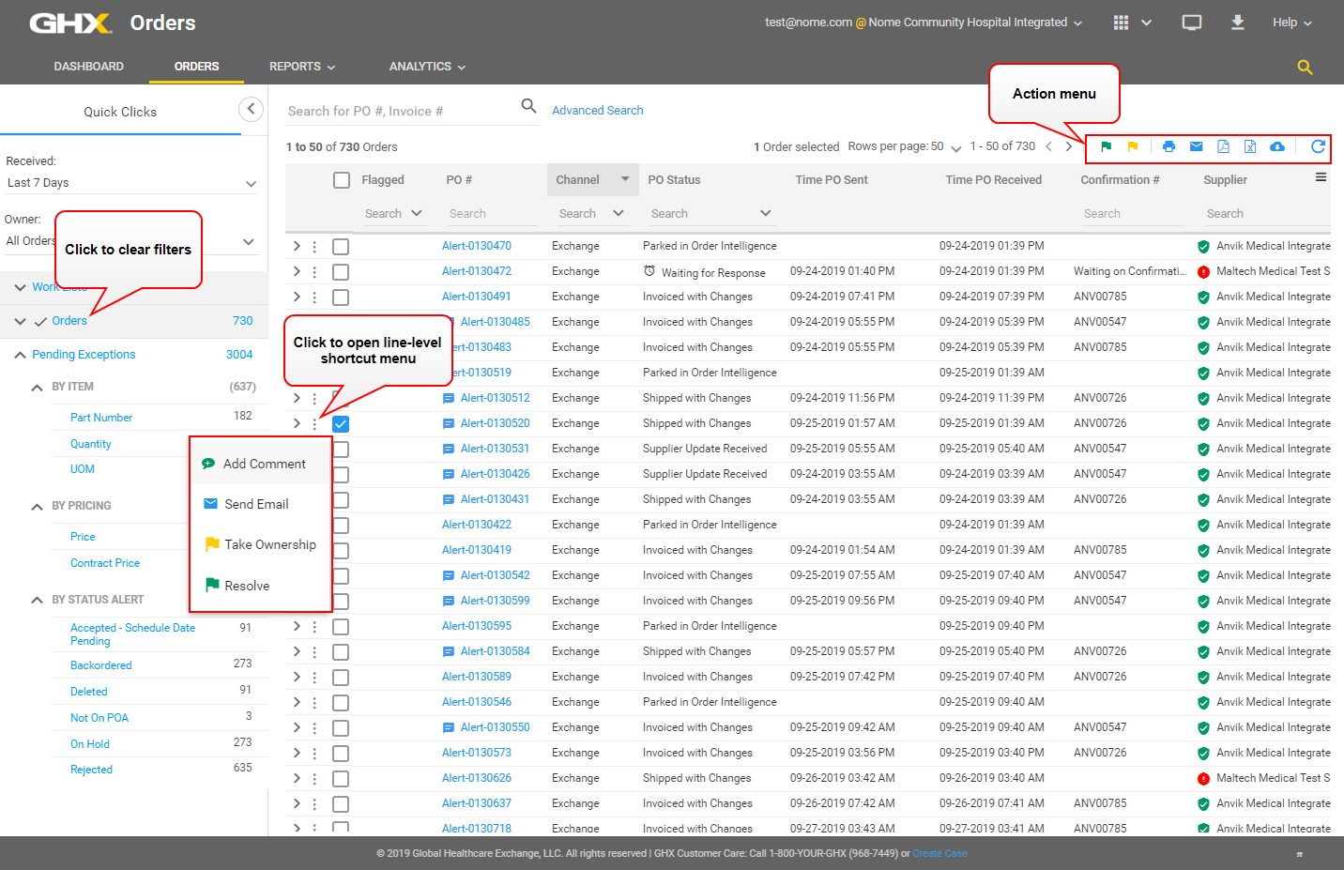
Task: Click the download arrow icon in header
Action: point(1238,23)
